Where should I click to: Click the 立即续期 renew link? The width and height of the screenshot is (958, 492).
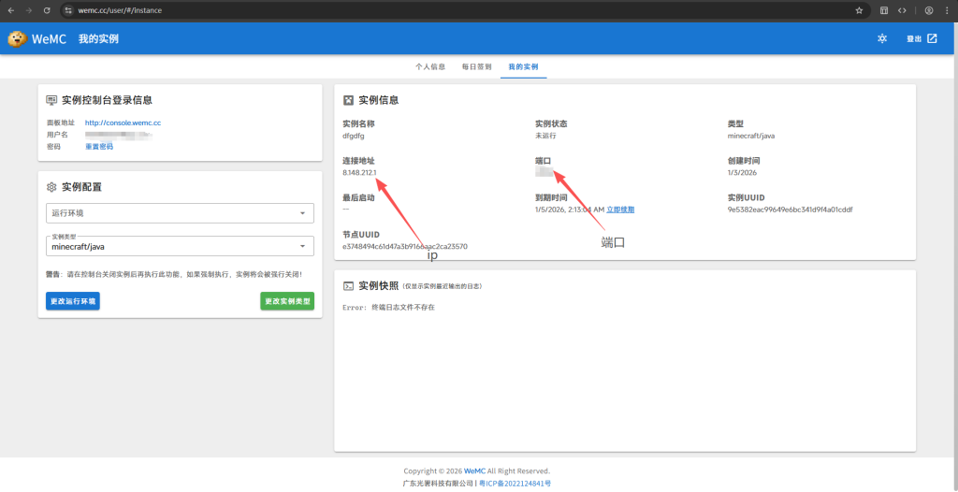pos(620,210)
